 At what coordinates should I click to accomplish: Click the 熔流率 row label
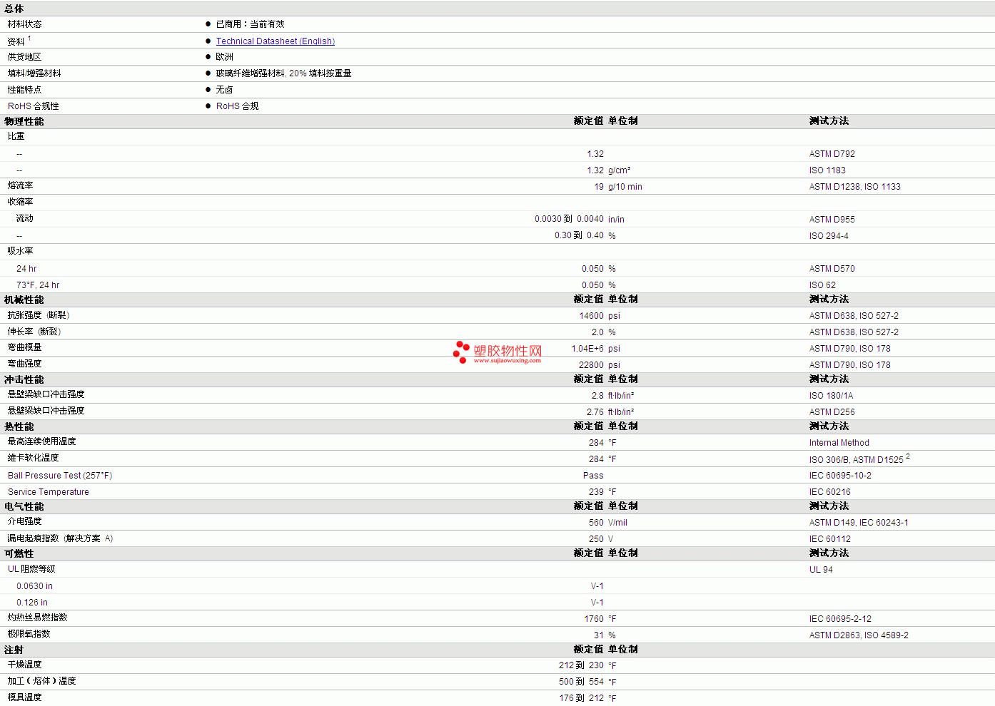pos(21,185)
